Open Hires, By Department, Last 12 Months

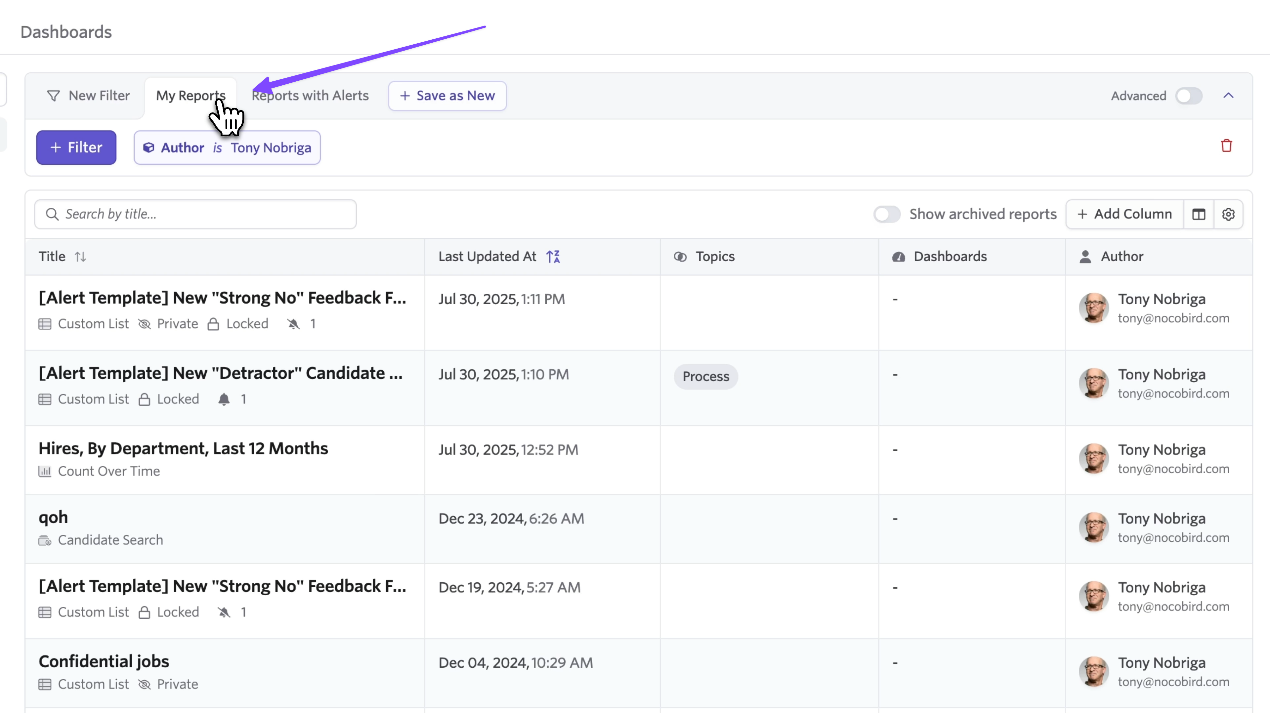click(x=184, y=448)
